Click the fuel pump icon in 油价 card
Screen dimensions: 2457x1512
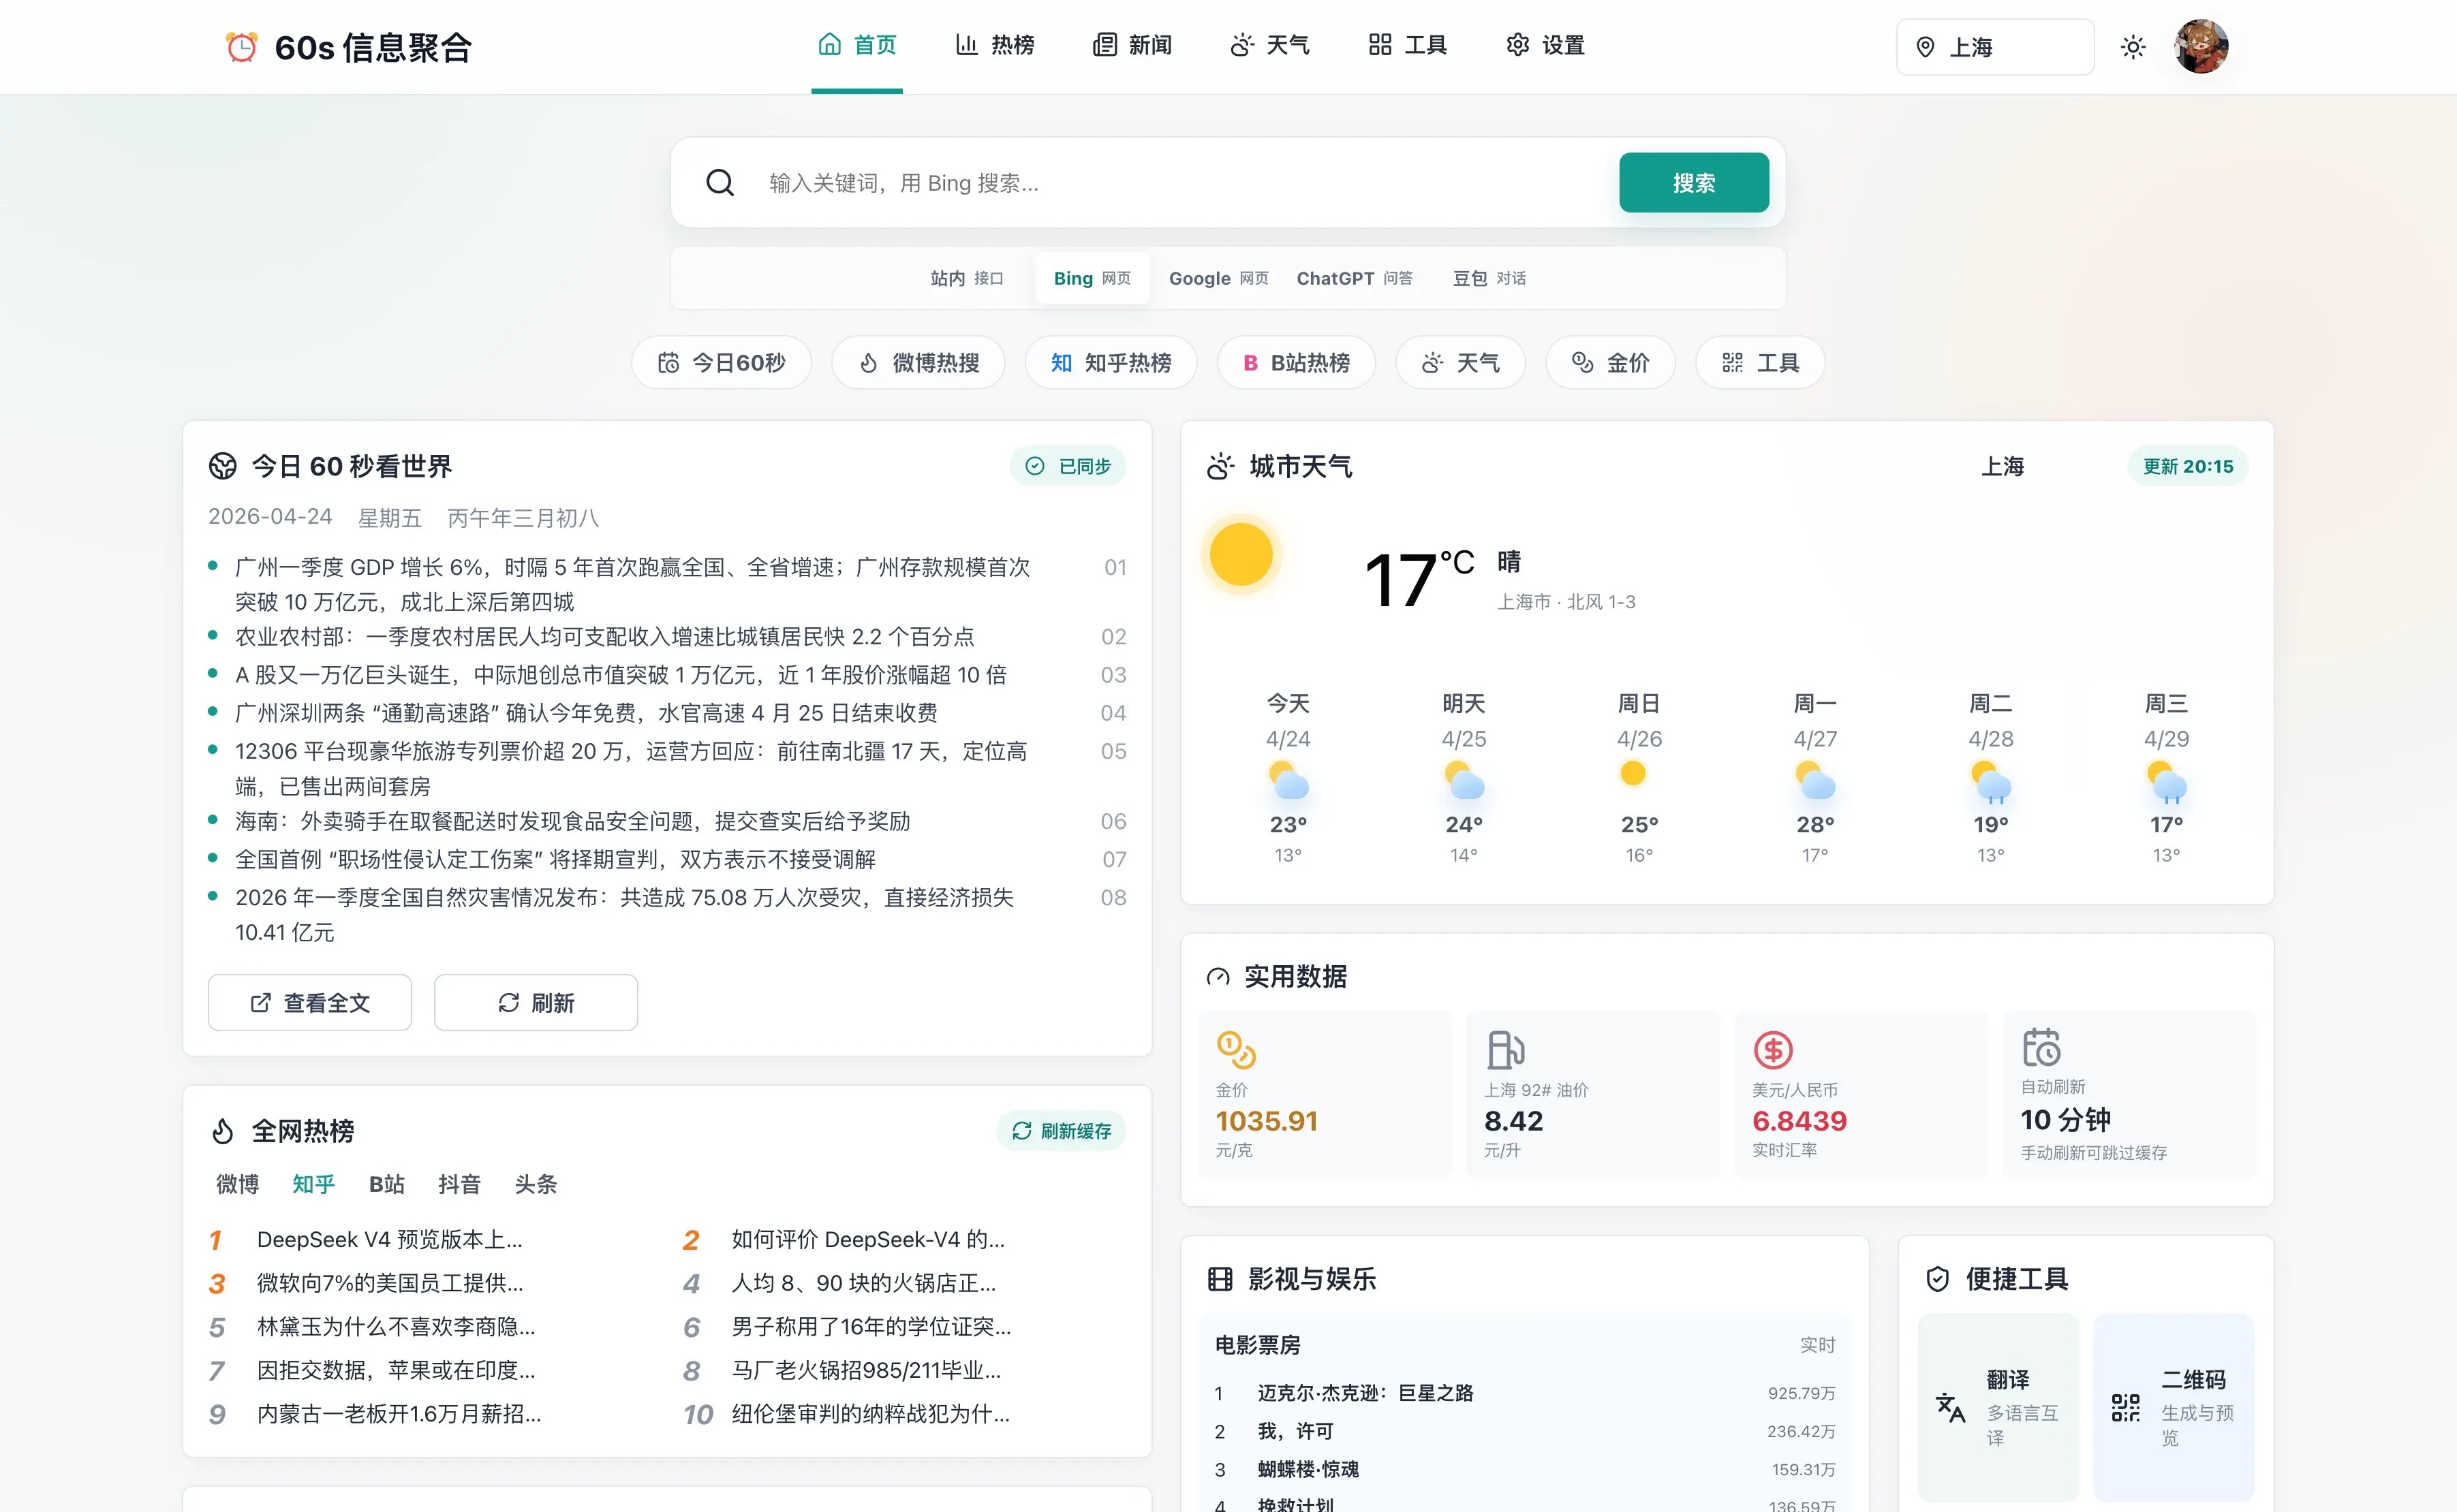[x=1504, y=1050]
